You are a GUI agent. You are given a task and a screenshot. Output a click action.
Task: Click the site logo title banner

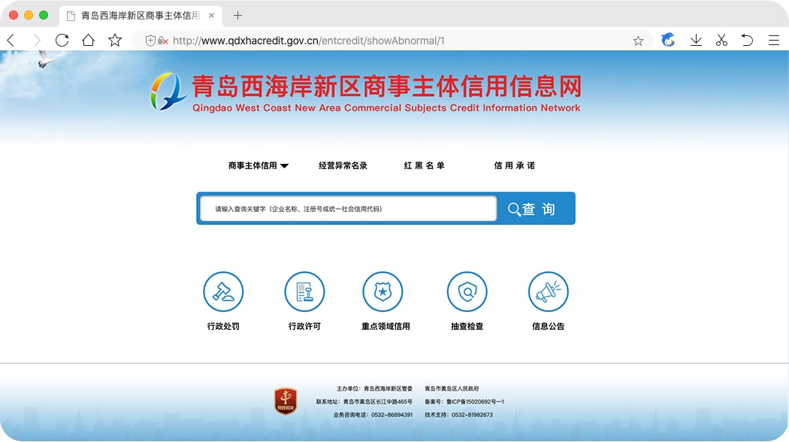[365, 92]
